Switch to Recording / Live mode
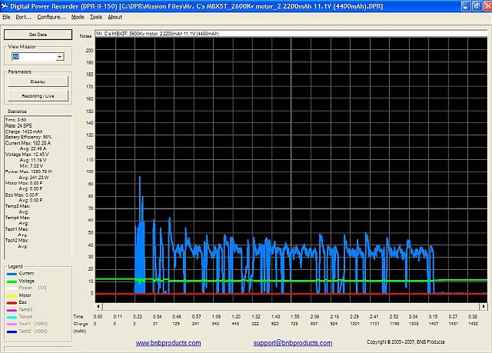Image resolution: width=492 pixels, height=353 pixels. [38, 96]
